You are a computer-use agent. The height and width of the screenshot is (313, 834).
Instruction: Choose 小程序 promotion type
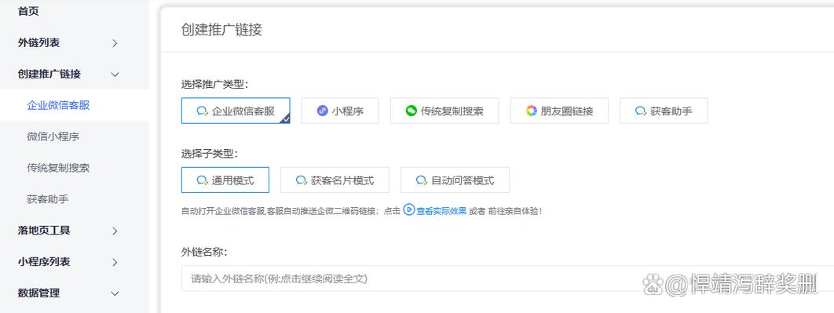340,111
